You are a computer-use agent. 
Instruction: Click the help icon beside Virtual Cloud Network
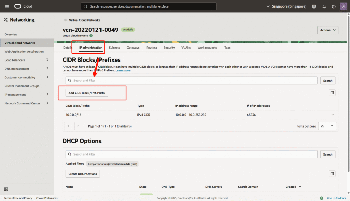pyautogui.click(x=91, y=36)
